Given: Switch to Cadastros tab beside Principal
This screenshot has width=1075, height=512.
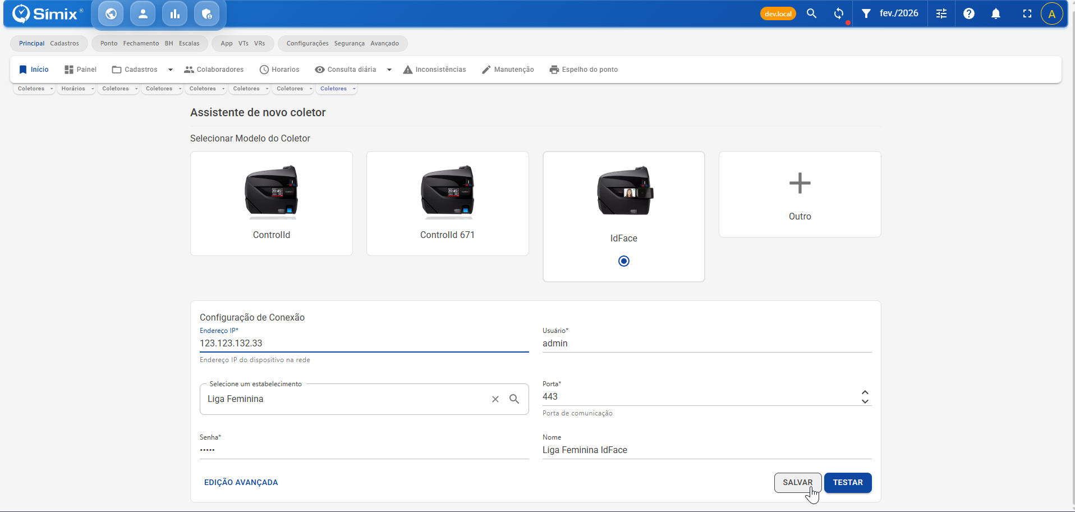Looking at the screenshot, I should pos(65,43).
